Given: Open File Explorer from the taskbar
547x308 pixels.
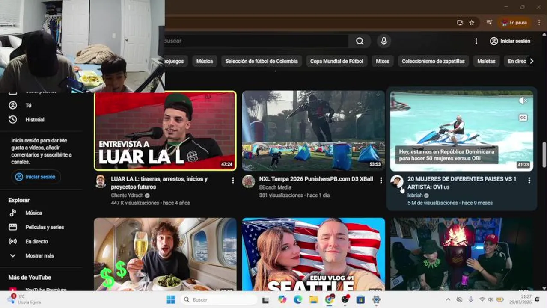Looking at the screenshot, I should (x=314, y=299).
